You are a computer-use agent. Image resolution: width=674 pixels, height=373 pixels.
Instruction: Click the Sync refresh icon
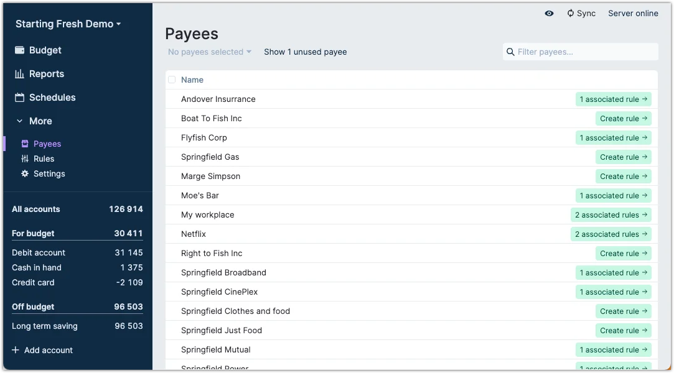(x=570, y=13)
